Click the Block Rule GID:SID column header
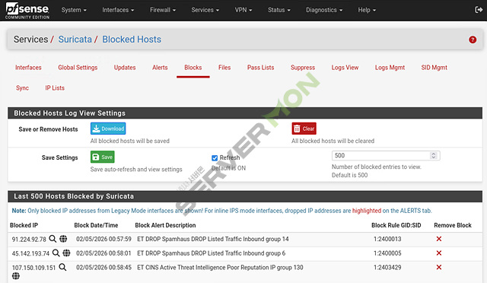Screen dimensions: 487x283 pos(396,225)
